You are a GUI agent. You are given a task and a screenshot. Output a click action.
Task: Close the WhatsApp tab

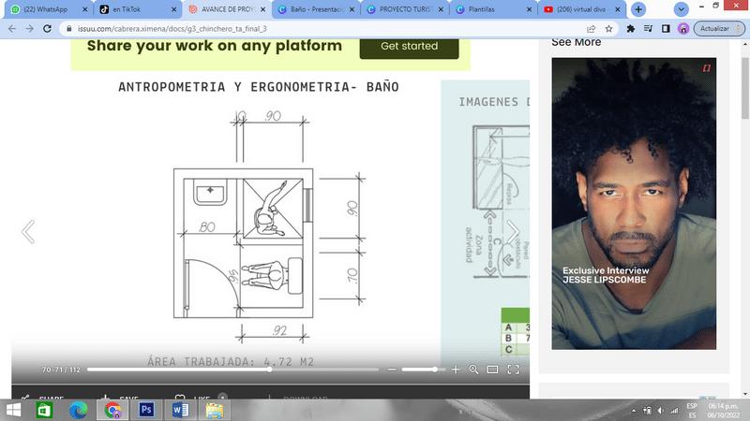(84, 9)
